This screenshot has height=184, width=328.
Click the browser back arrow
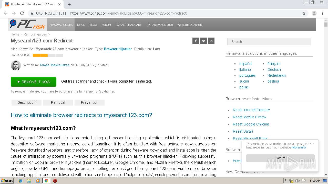pyautogui.click(x=6, y=13)
